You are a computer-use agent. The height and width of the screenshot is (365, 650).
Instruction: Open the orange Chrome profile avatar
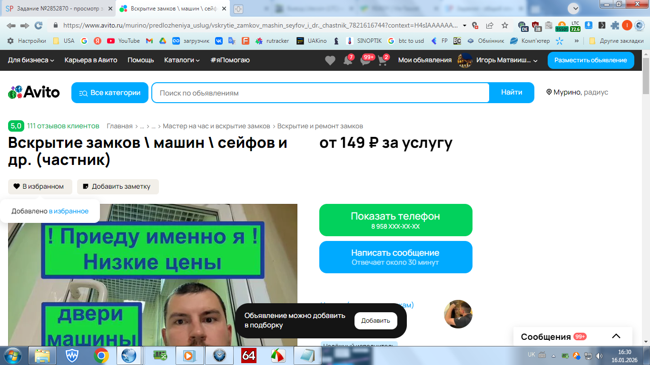point(627,25)
